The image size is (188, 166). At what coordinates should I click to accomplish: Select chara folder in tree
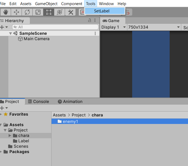point(24,136)
